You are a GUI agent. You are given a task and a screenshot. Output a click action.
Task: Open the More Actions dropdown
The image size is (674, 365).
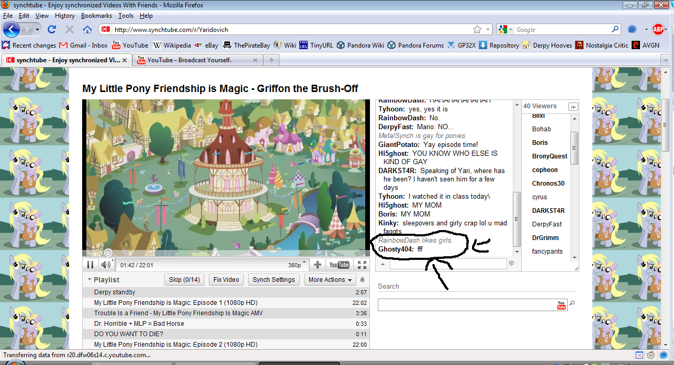coord(330,280)
